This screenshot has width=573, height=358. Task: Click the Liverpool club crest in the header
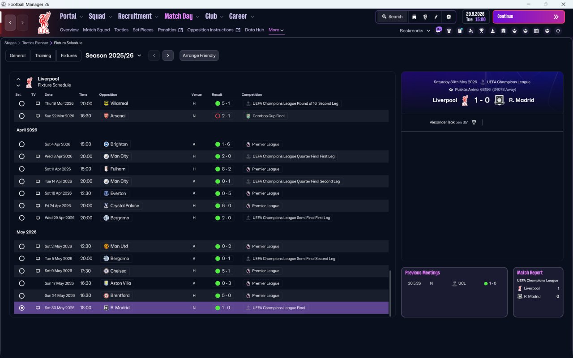click(x=44, y=22)
